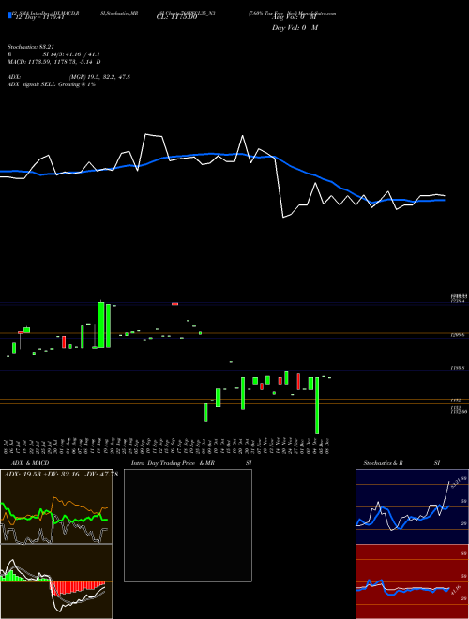Click the tall green candle at chart's far right
The width and height of the screenshot is (469, 619).
(x=317, y=405)
